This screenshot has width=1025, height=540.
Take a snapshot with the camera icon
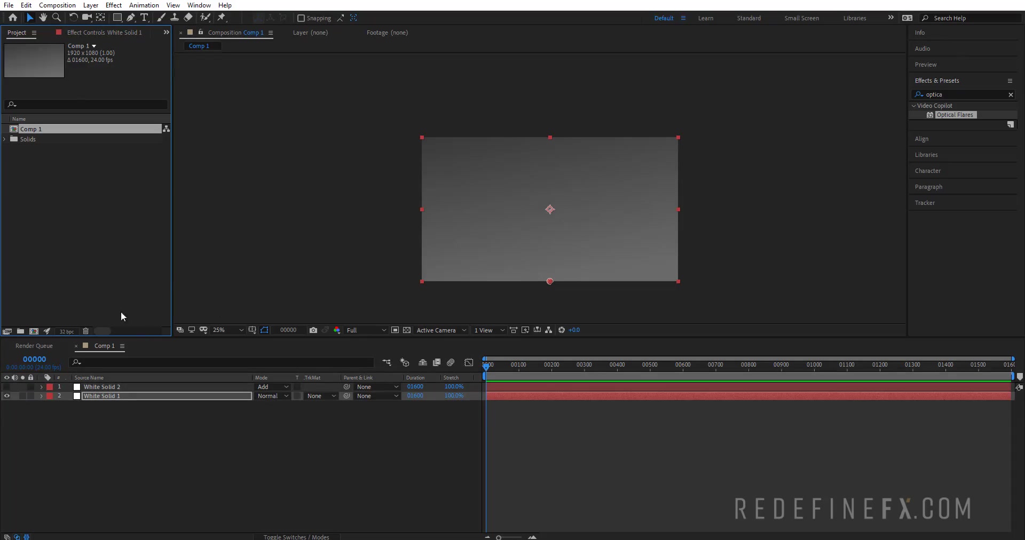tap(313, 330)
